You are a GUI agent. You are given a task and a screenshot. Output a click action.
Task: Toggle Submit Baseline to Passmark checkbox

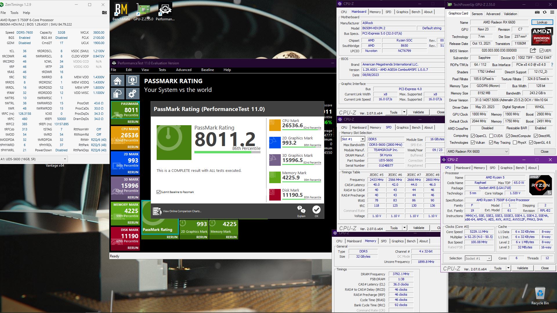(x=158, y=192)
